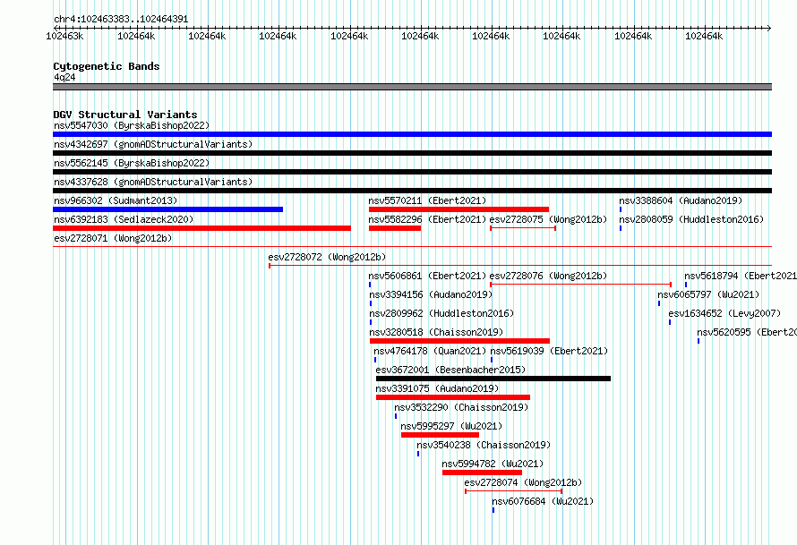
Task: Click the nsv3540238 small blue marker
Action: pyautogui.click(x=418, y=454)
